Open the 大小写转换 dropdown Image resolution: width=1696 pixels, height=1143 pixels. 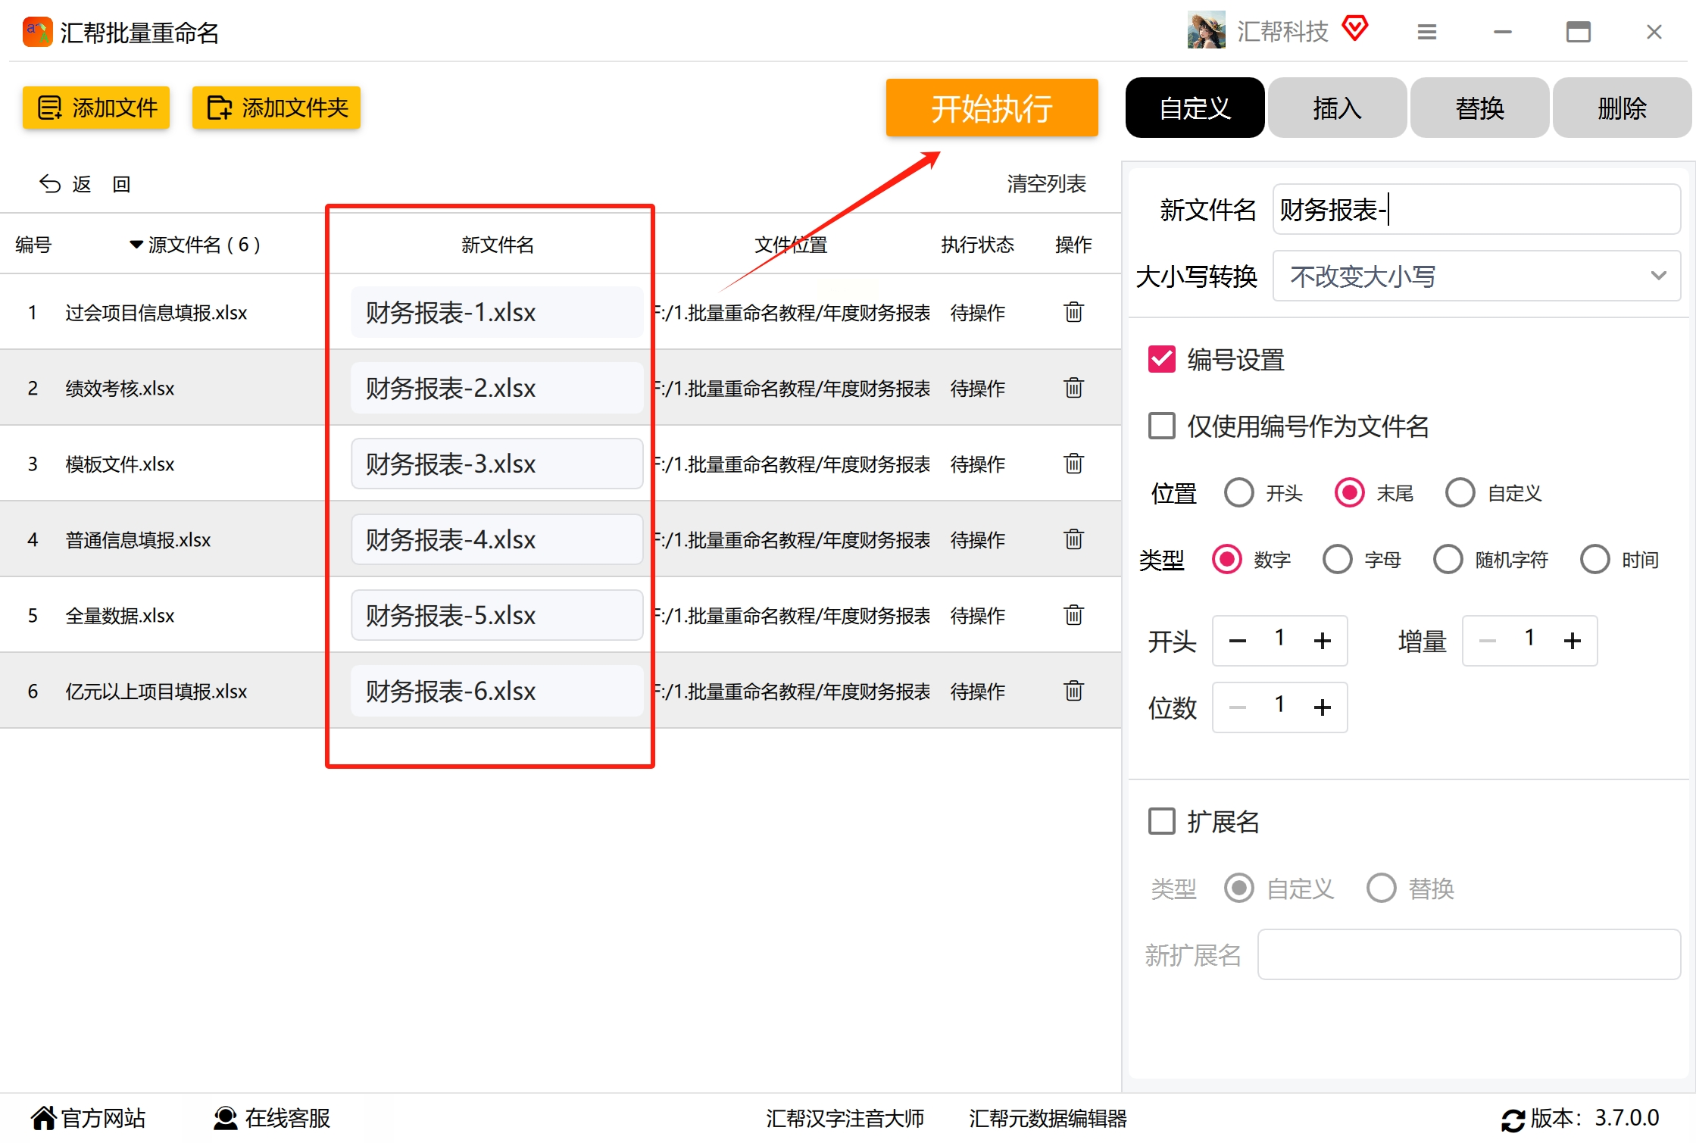click(1476, 276)
